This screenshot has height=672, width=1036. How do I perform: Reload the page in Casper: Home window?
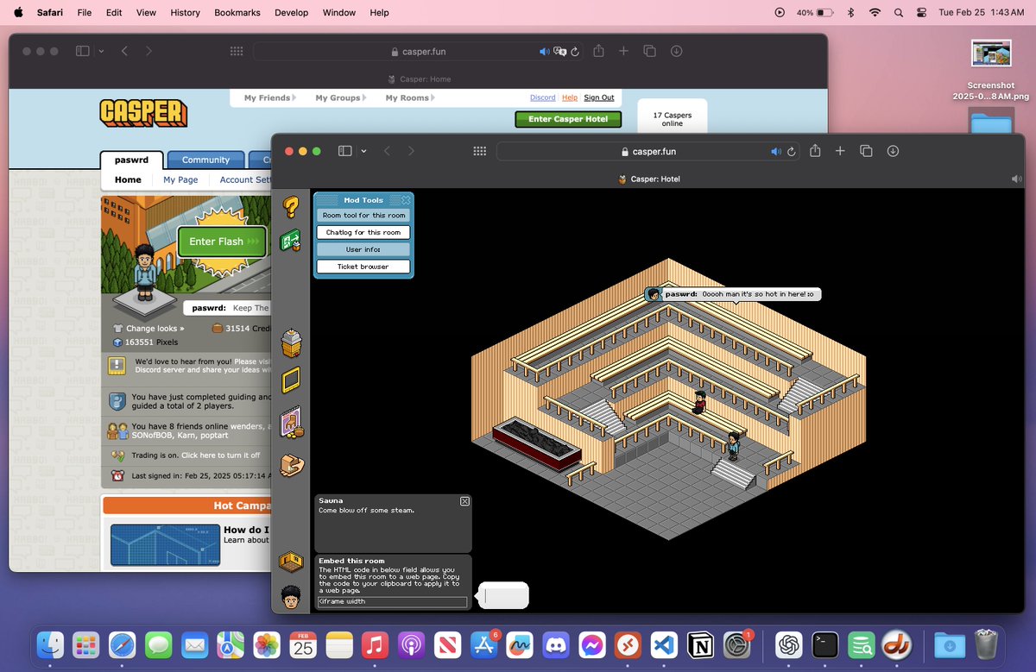pyautogui.click(x=575, y=52)
